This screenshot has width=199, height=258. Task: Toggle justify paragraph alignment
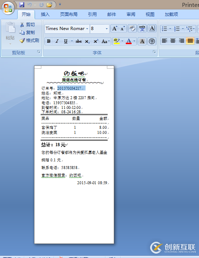pos(190,41)
